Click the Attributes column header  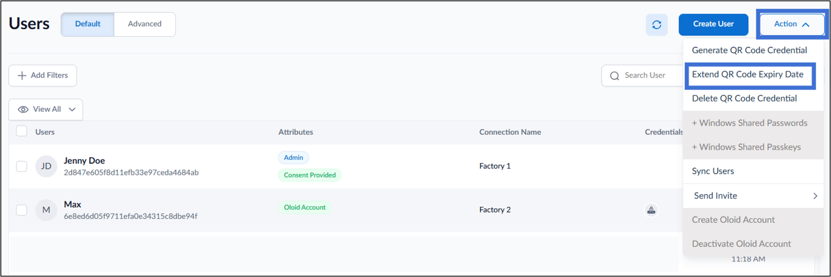[296, 132]
